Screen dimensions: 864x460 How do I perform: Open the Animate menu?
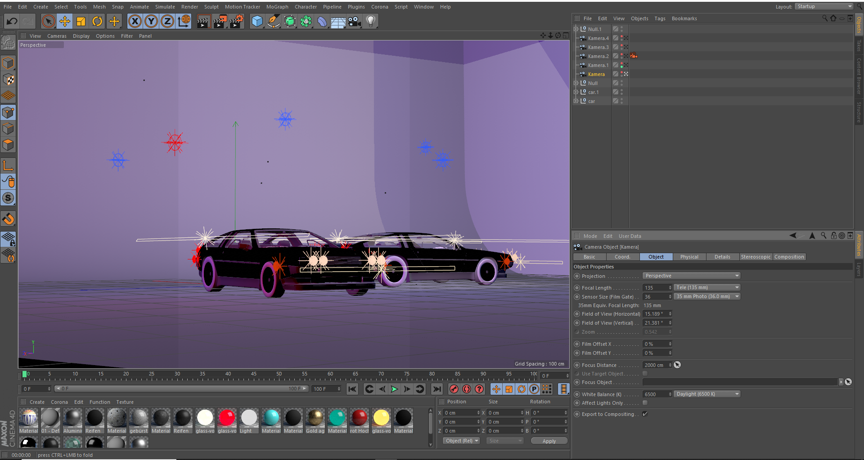pos(139,7)
